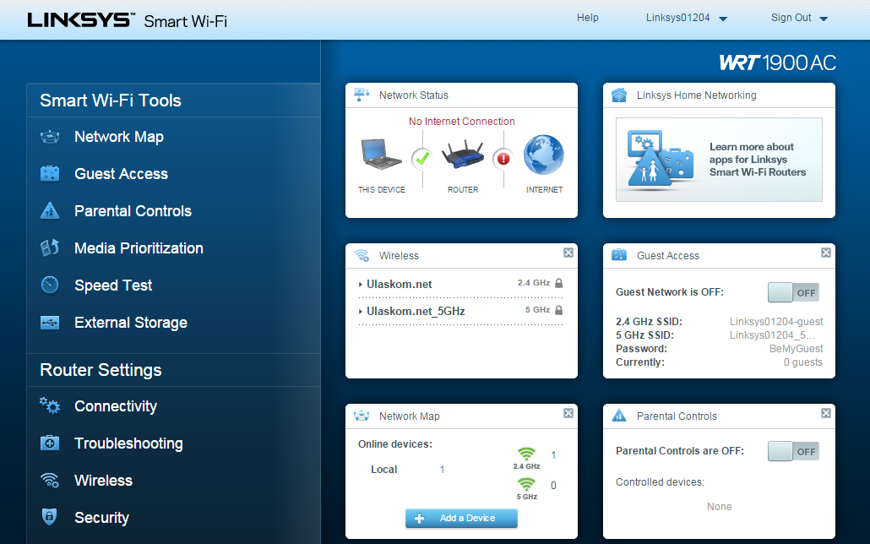Enable the Parental Controls toggle switch
Screen dimensions: 870x544
point(793,451)
